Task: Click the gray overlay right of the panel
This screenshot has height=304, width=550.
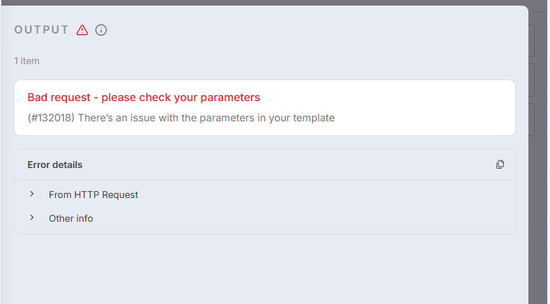Action: click(537, 209)
